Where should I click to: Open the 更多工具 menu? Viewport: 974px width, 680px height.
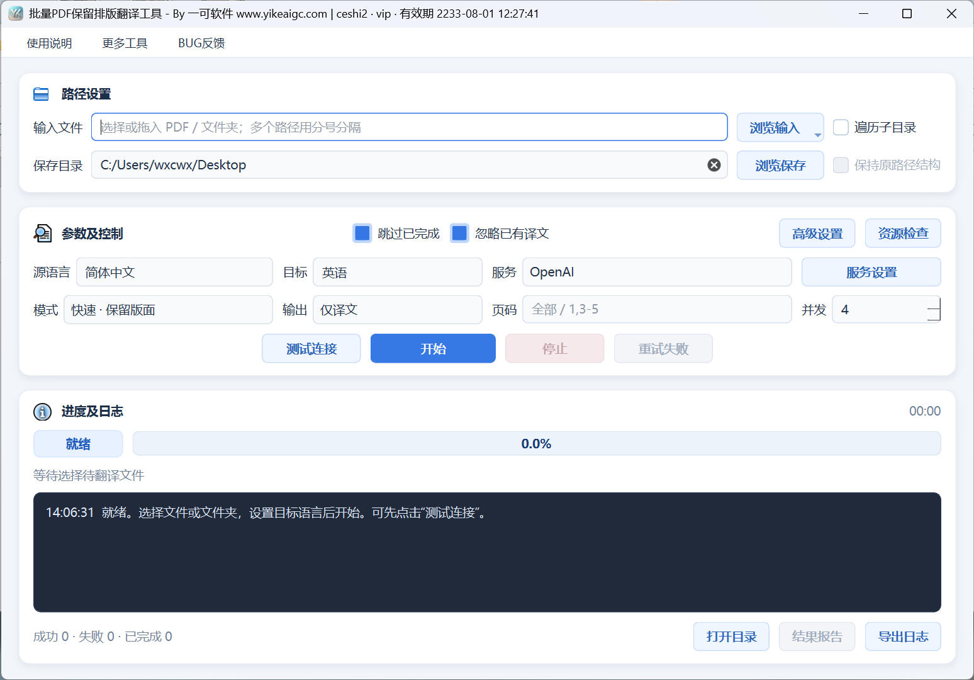point(125,43)
